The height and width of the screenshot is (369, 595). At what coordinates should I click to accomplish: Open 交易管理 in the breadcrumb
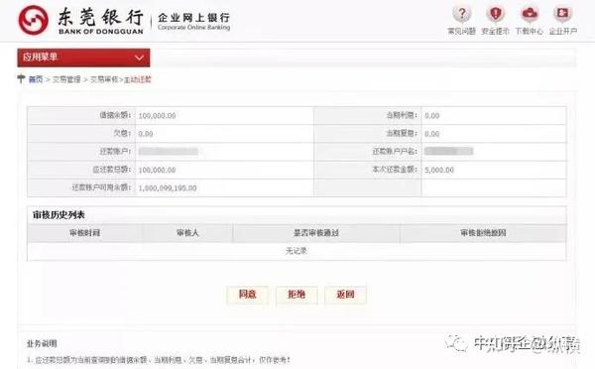[66, 79]
